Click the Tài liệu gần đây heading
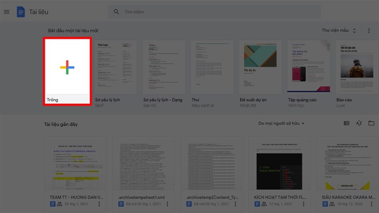Viewport: 379px width, 213px height. click(61, 124)
